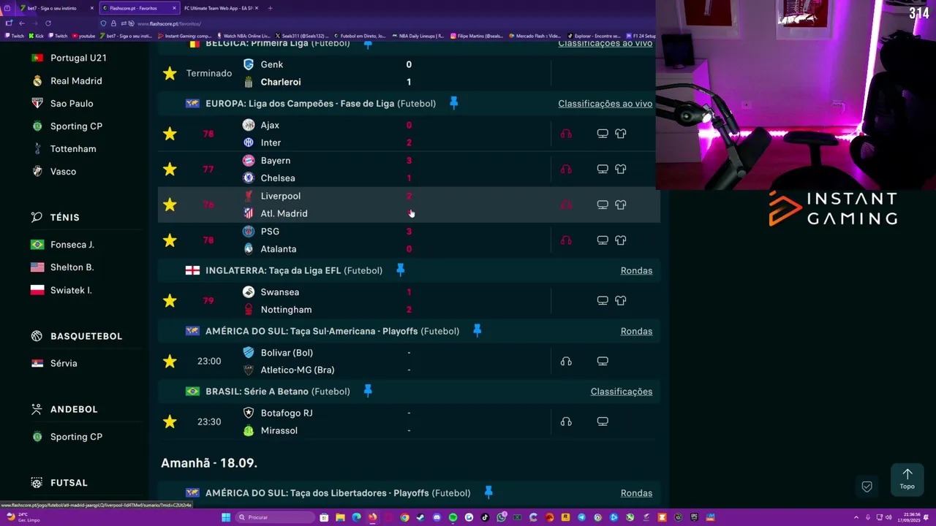Screen dimensions: 936x526
Task: Open NBA Daily Lineups bookmark
Action: (418, 36)
